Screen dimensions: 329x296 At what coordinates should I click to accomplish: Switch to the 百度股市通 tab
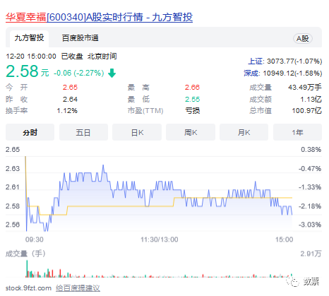click(80, 38)
